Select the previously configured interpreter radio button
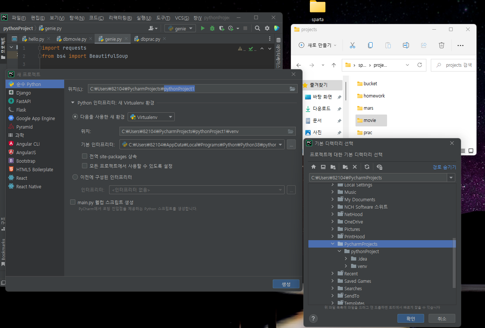The image size is (485, 328). point(75,177)
